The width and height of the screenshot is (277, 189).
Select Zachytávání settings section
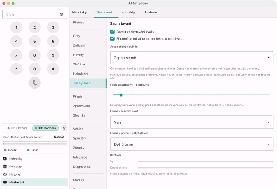[x=88, y=83]
